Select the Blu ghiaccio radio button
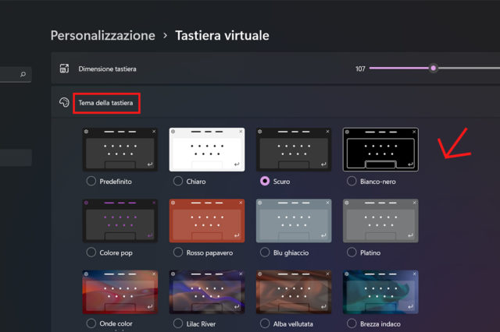The height and width of the screenshot is (332, 500). click(265, 253)
